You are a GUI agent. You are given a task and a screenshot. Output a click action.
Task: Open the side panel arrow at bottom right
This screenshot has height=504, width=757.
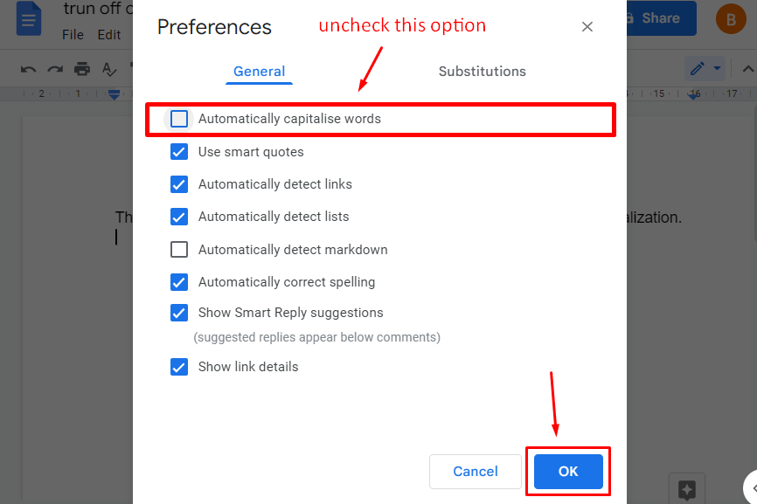pos(751,488)
